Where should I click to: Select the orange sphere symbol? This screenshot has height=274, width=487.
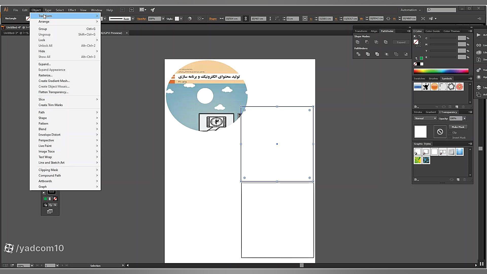click(x=434, y=87)
